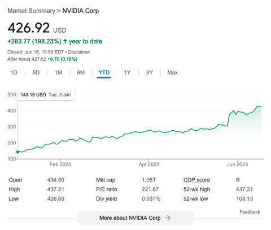Viewport: 271px width, 230px height.
Task: Click the Feb 2023 axis label
Action: click(x=60, y=165)
